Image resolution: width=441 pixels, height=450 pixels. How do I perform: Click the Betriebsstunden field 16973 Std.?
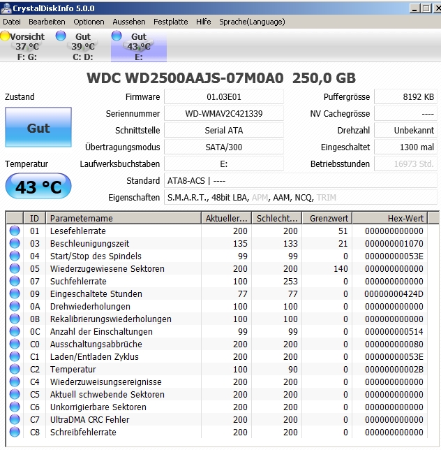point(405,164)
